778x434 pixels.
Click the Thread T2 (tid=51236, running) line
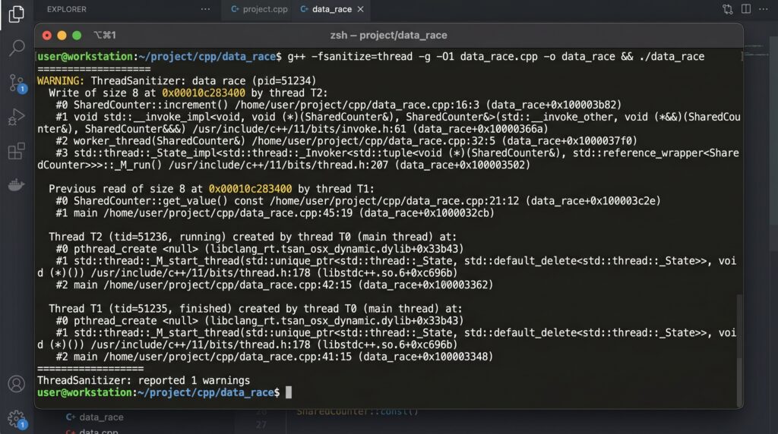pyautogui.click(x=252, y=237)
